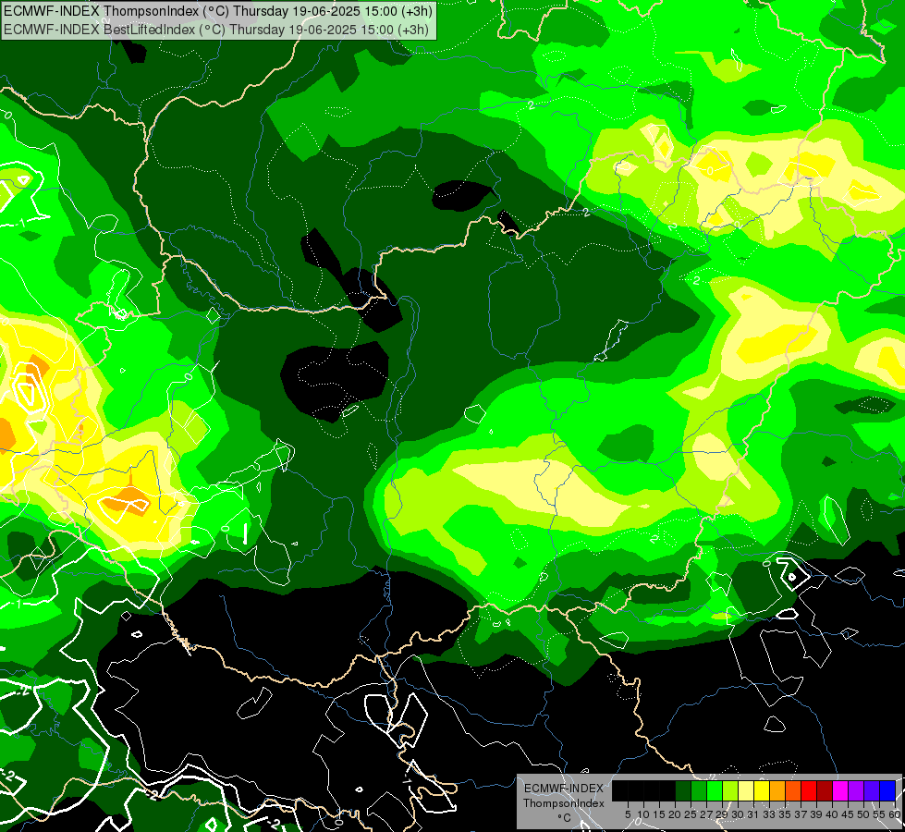905x832 pixels.
Task: Click the legend scale value 40
Action: click(x=832, y=814)
